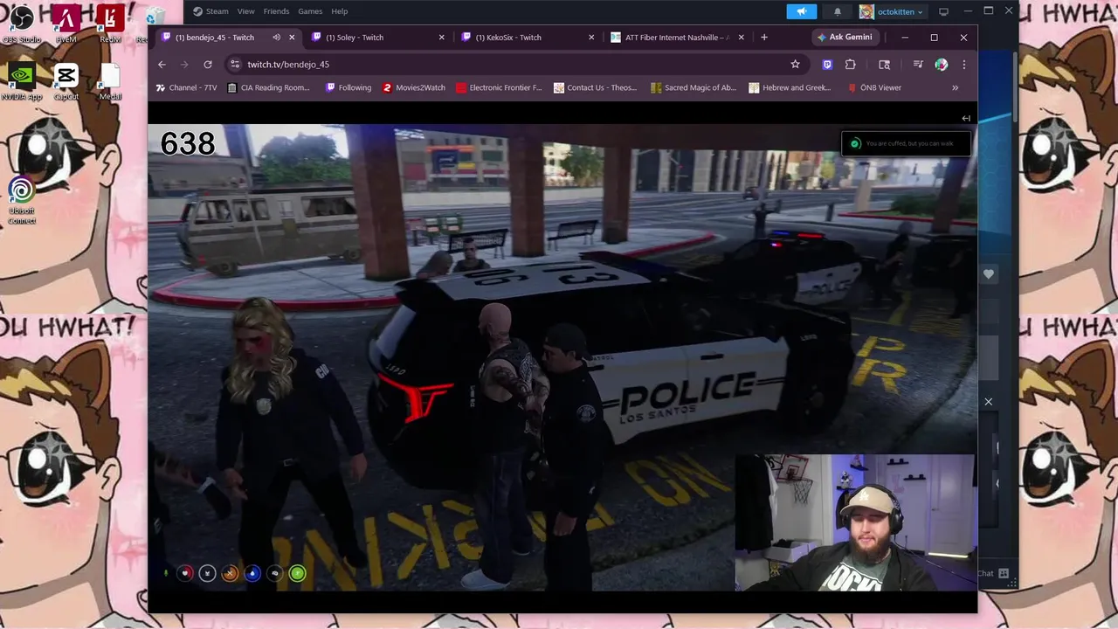Open CapCut desktop shortcut

66,81
